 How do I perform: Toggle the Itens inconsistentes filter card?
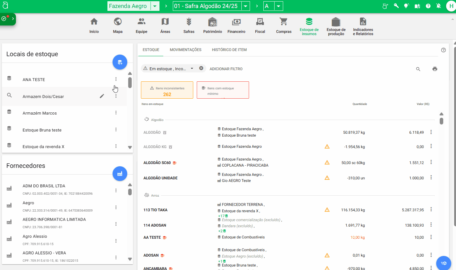point(167,90)
